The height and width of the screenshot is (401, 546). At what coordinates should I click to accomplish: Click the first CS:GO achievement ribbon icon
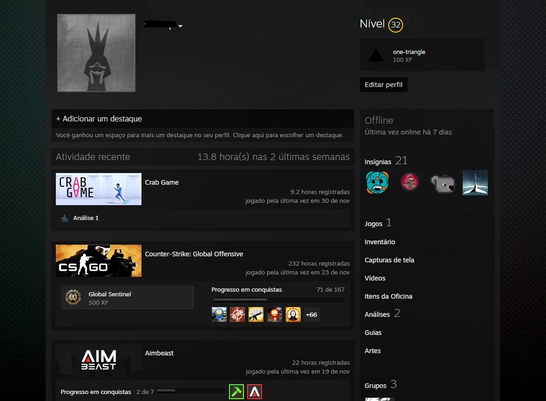point(219,314)
